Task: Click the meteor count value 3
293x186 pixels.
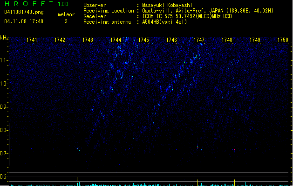Action: [66, 21]
